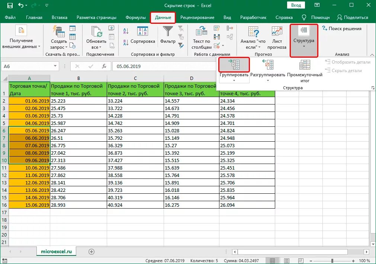376x264 pixels.
Task: Remove duplicates icon
Action: pos(217,37)
